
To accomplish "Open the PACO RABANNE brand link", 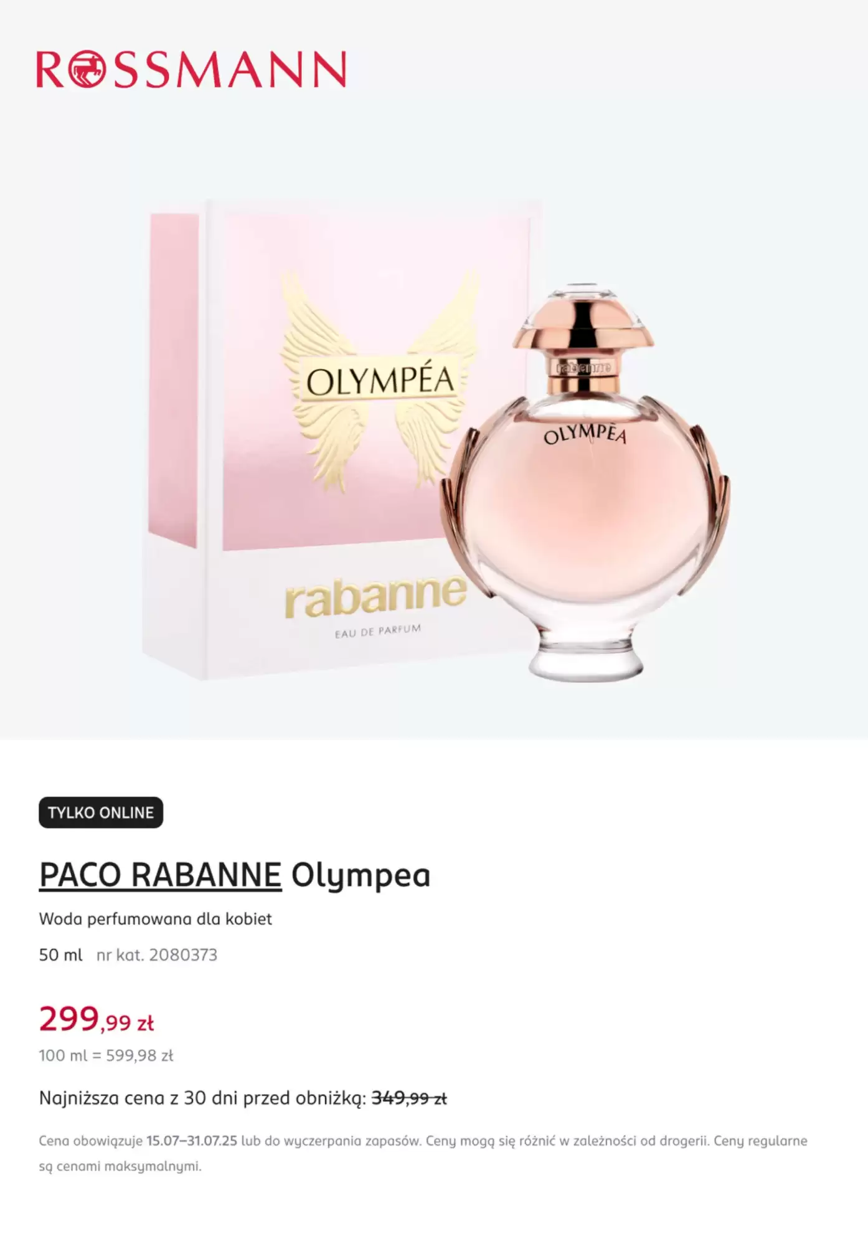I will 160,875.
